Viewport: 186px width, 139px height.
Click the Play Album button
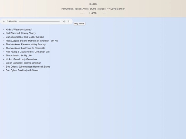pyautogui.click(x=79, y=24)
